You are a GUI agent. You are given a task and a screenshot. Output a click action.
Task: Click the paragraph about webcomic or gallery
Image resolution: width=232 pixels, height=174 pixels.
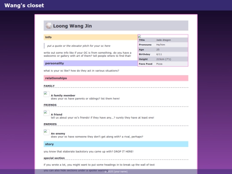pyautogui.click(x=88, y=54)
